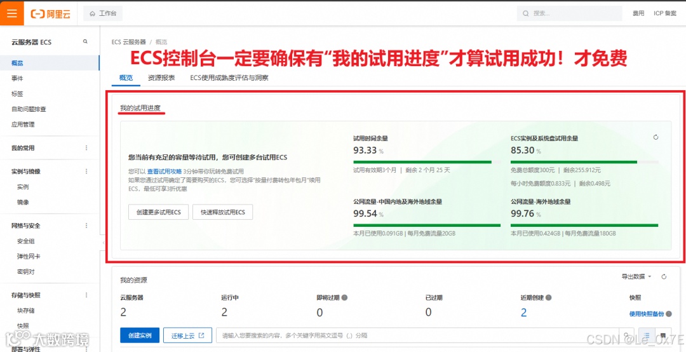
Task: Open the orange hamburger main menu
Action: (x=12, y=13)
